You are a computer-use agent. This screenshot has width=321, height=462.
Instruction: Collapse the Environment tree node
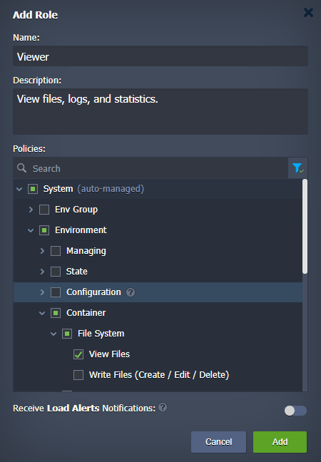coord(31,230)
